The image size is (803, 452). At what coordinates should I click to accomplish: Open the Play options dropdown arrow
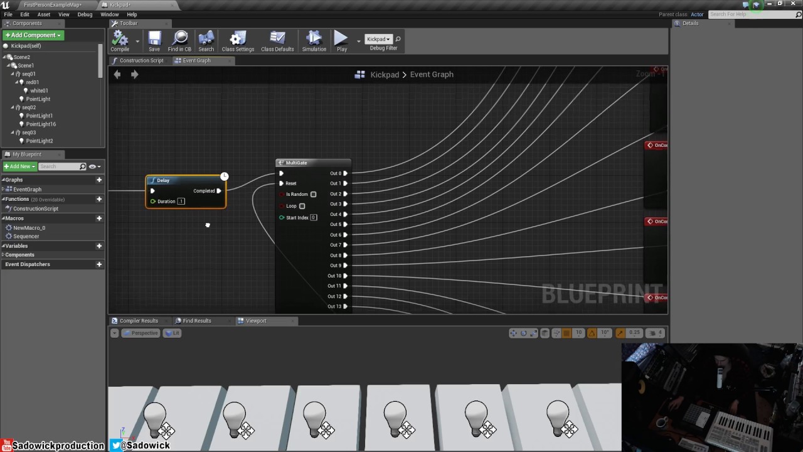pyautogui.click(x=358, y=41)
